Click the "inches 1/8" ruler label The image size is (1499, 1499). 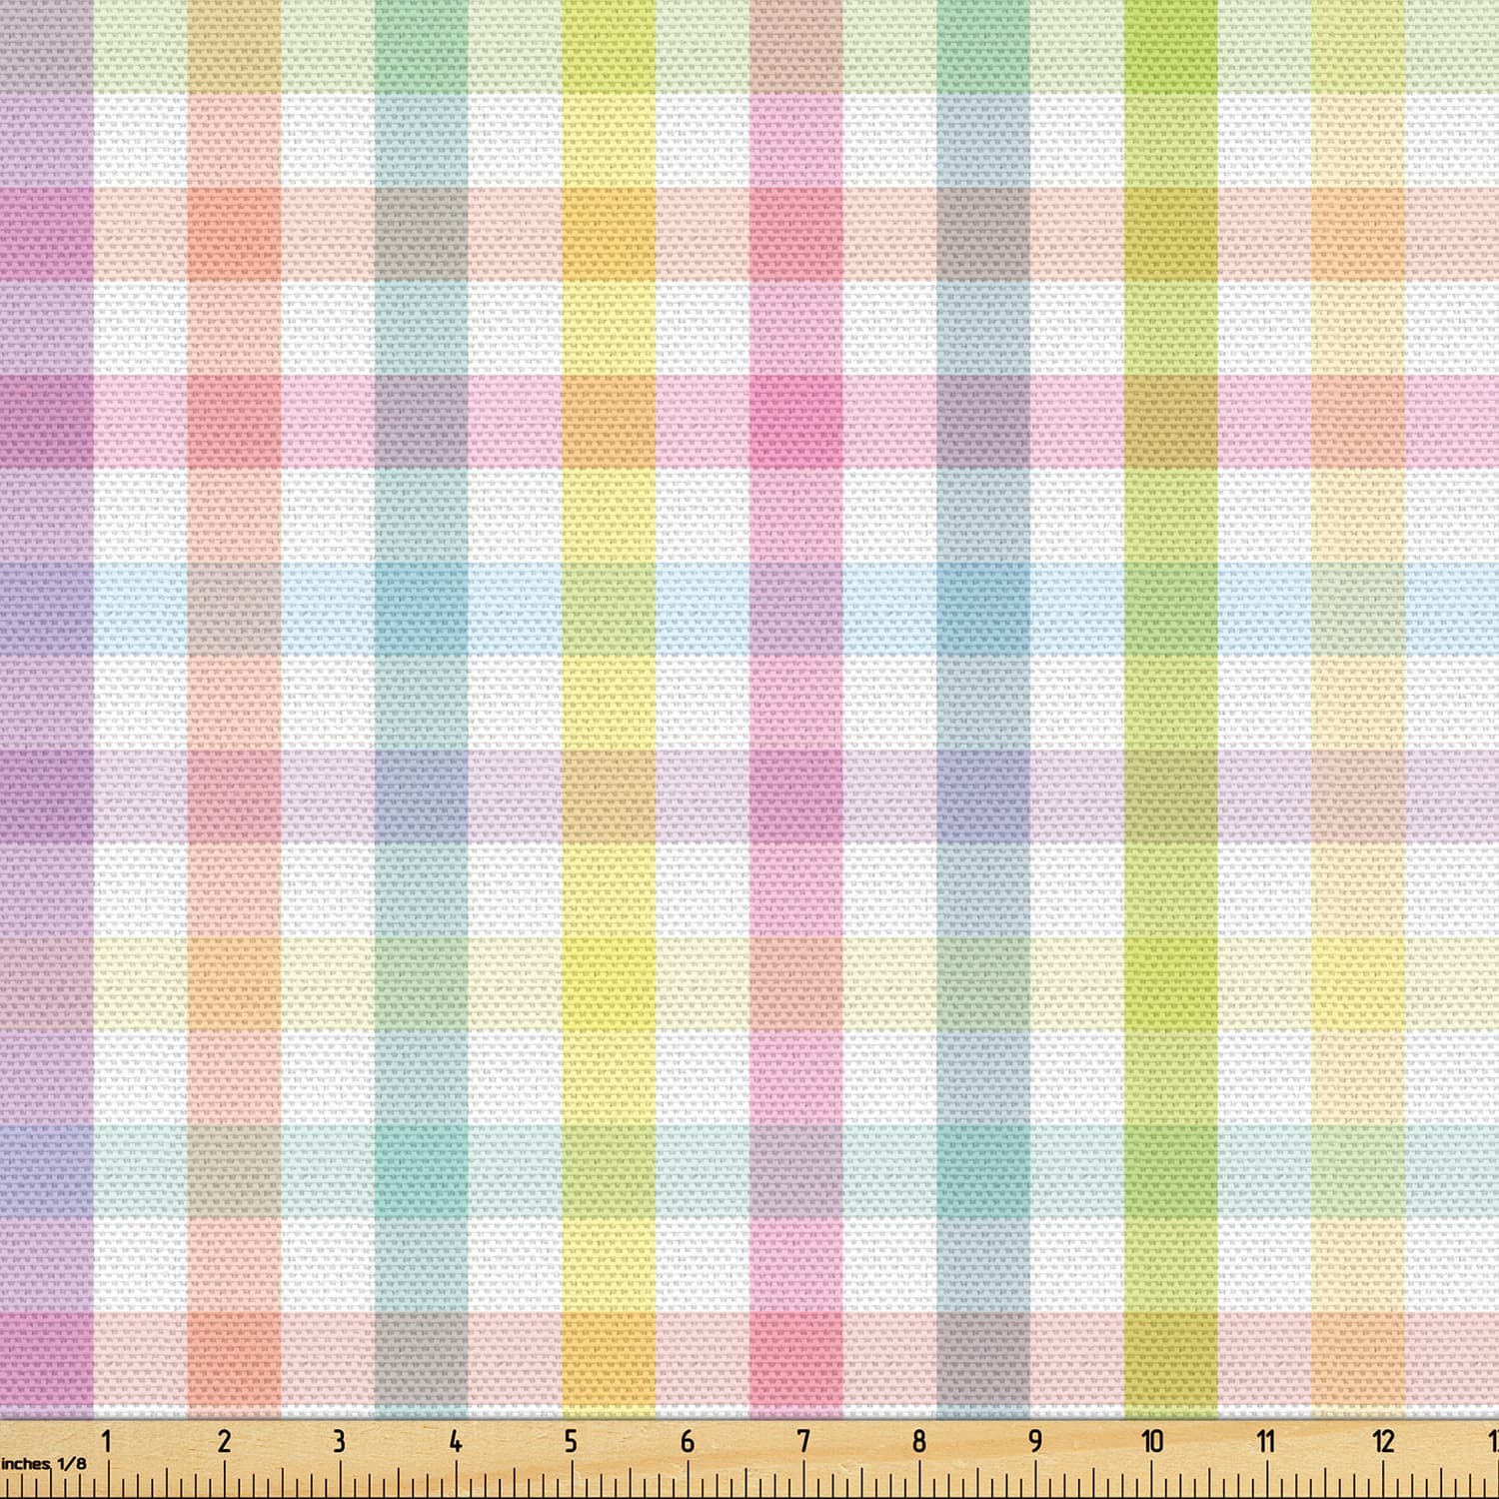tap(43, 1463)
